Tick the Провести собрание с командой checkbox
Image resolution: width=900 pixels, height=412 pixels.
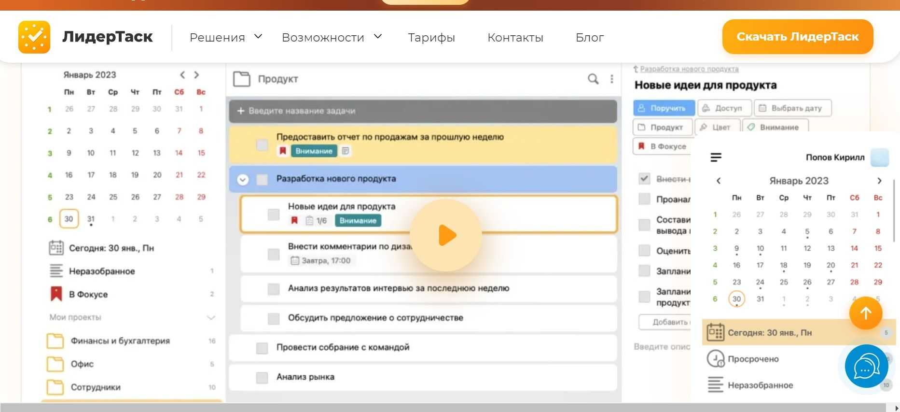tap(262, 348)
